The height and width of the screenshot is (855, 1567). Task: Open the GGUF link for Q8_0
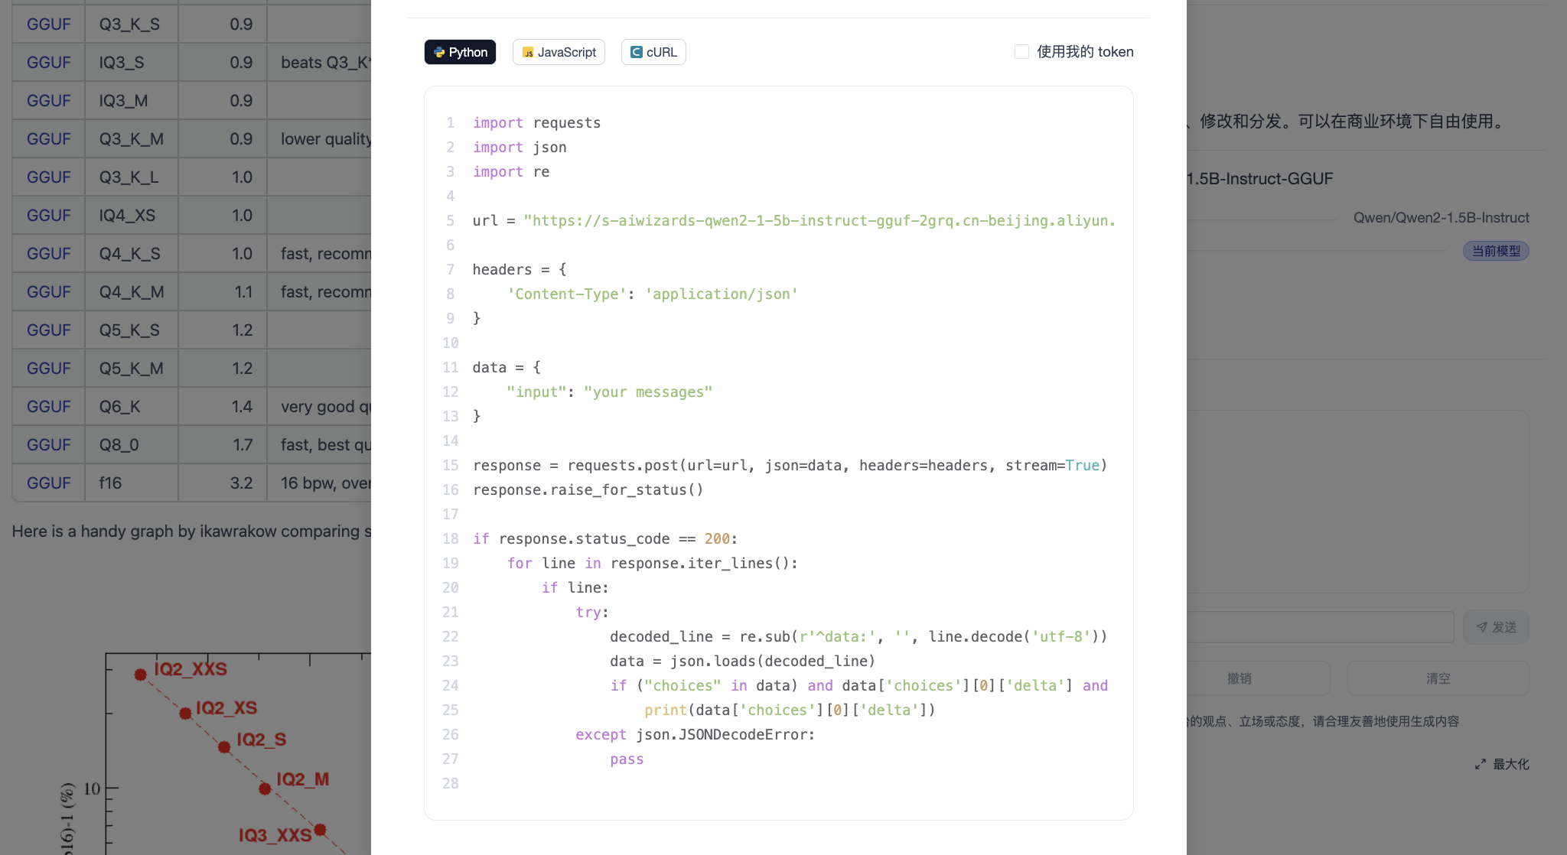point(48,444)
